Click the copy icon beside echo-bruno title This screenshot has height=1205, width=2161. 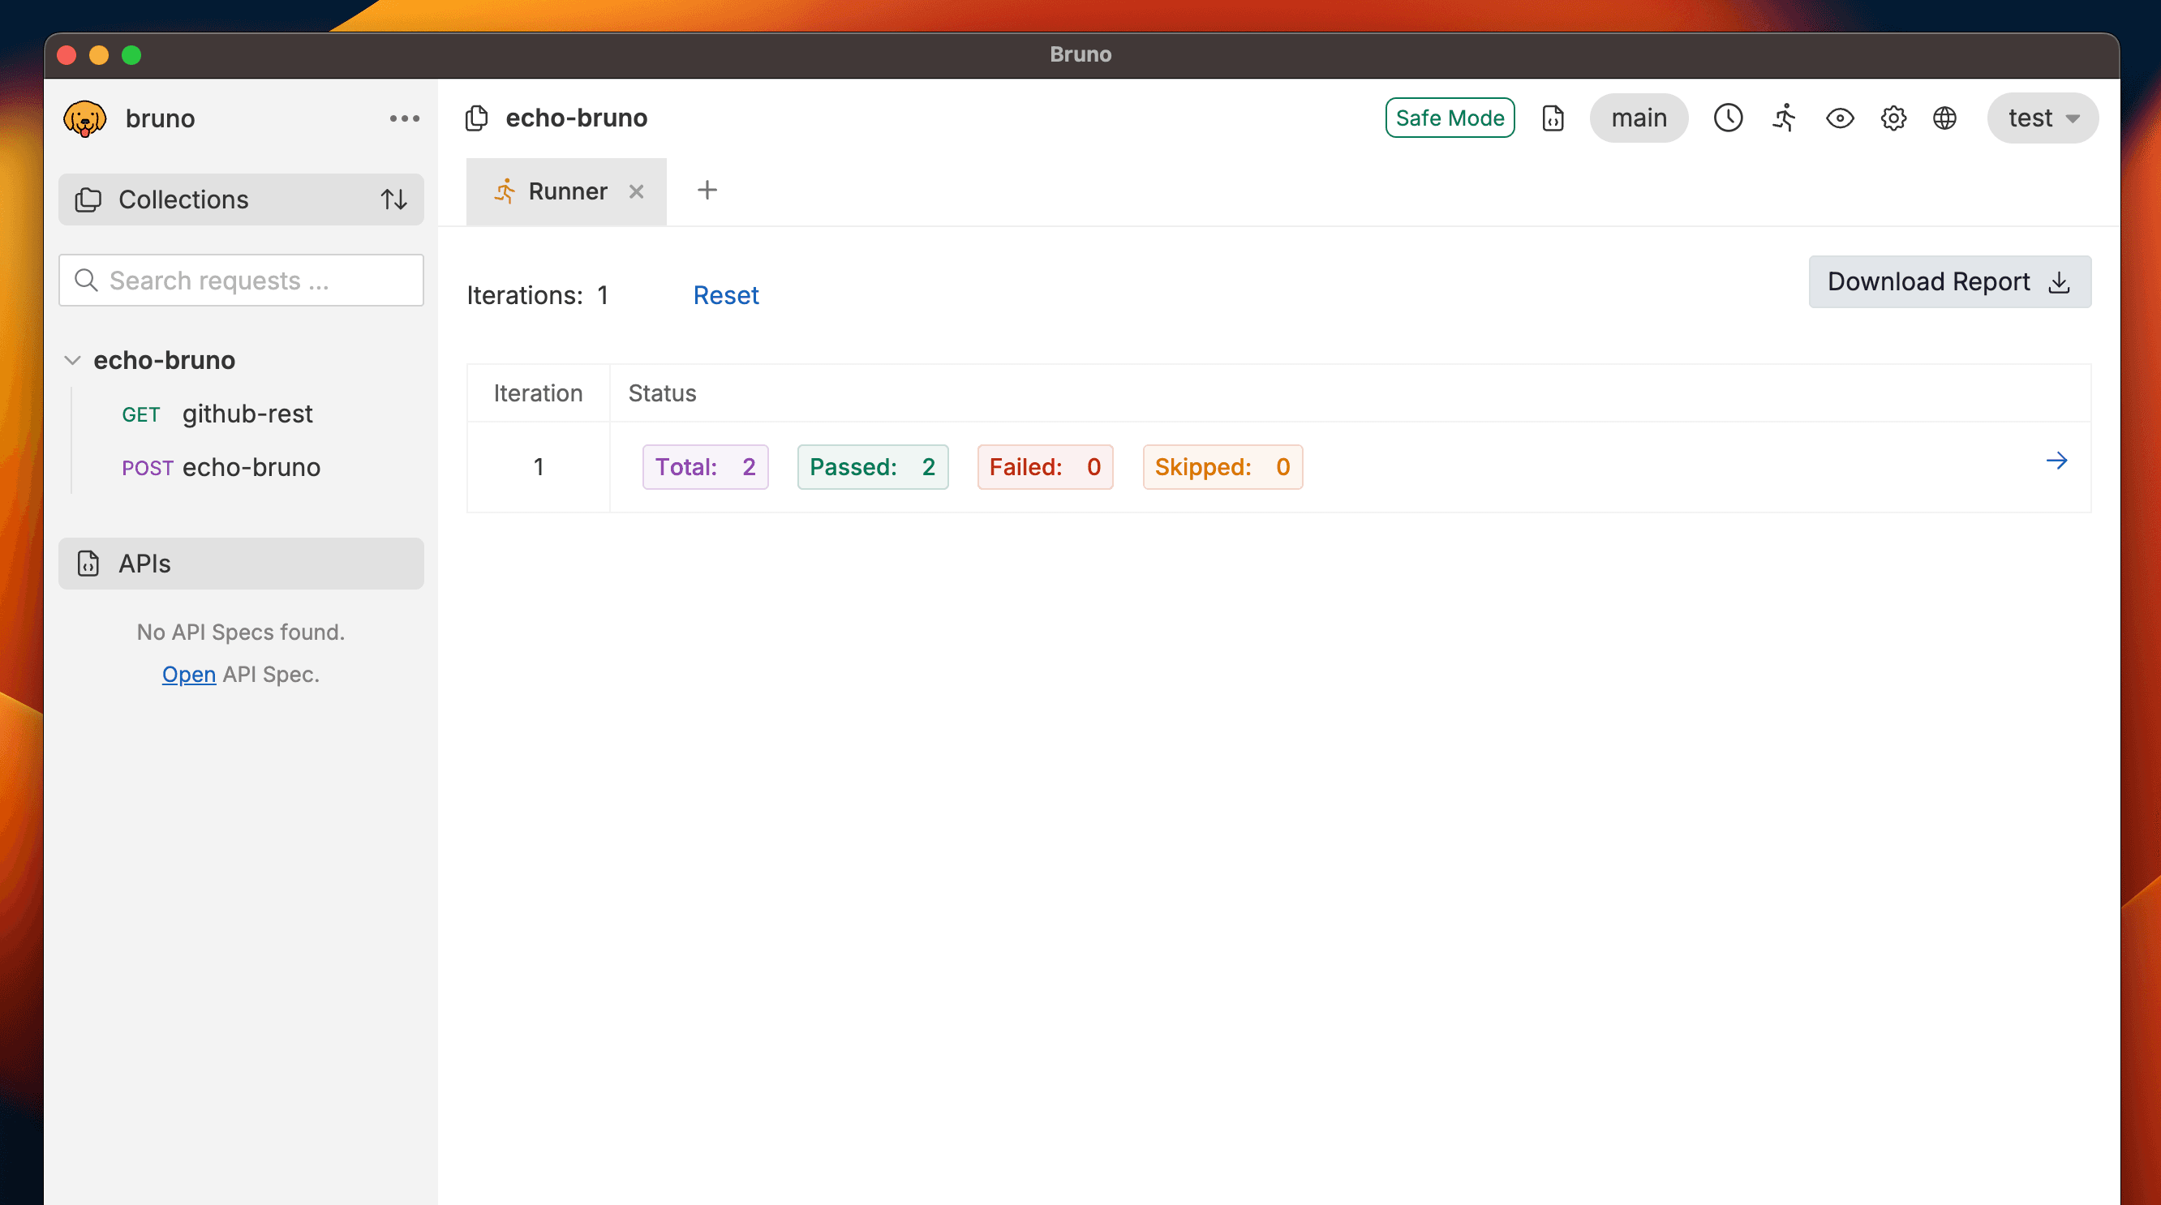pyautogui.click(x=476, y=118)
